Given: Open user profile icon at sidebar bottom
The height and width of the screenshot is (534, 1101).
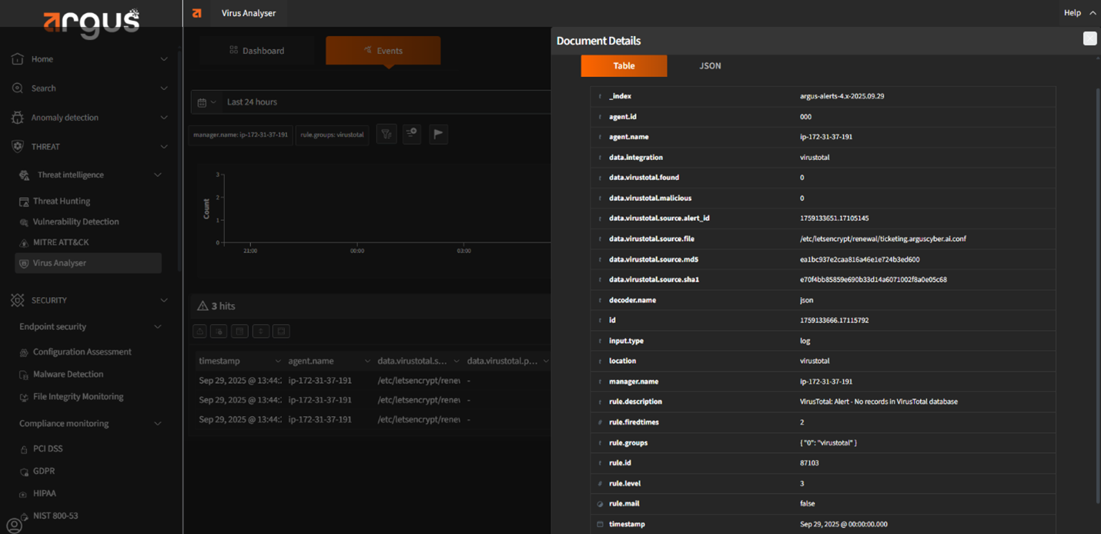Looking at the screenshot, I should click(14, 526).
